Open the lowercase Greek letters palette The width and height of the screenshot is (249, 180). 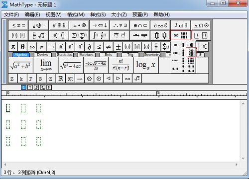[x=181, y=25]
